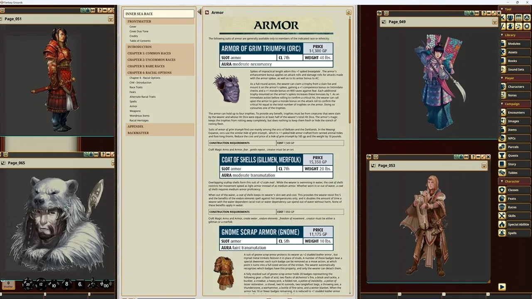Open the Racial Heritages page
This screenshot has height=299, width=532.
pos(139,120)
